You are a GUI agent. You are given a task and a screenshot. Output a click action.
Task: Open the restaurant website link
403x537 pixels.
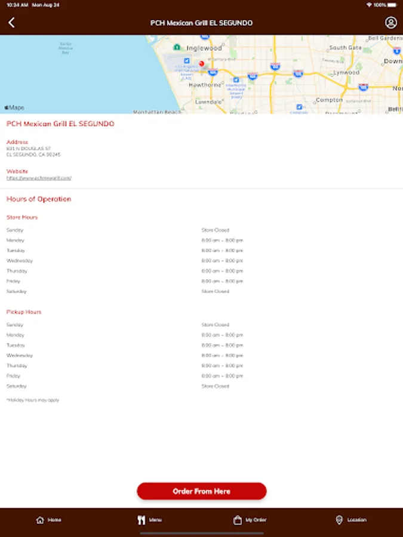(x=39, y=178)
